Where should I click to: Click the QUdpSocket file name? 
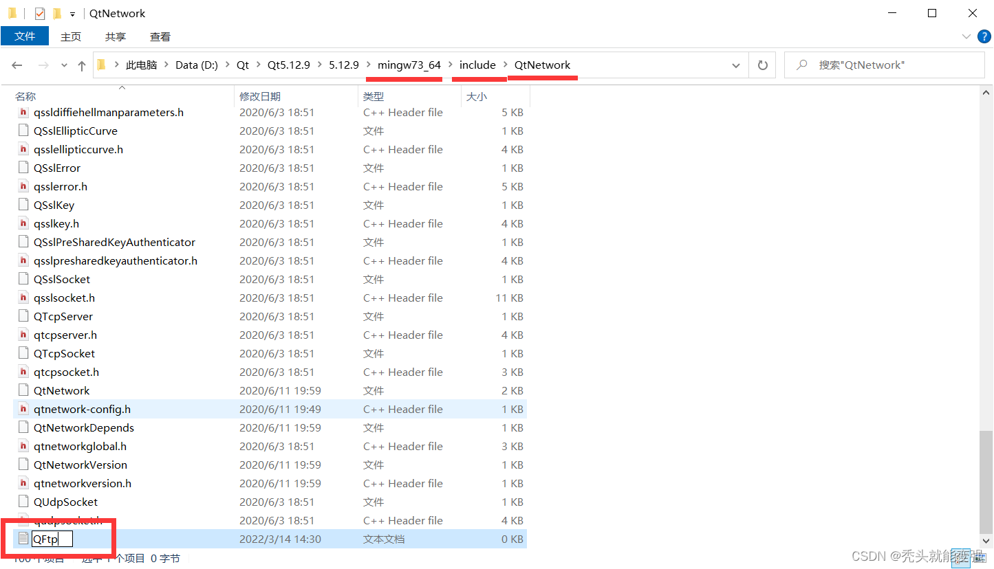(x=66, y=502)
